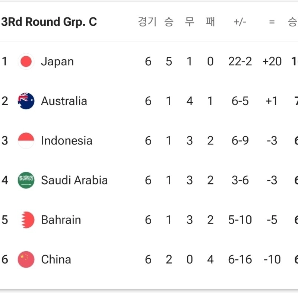
Task: Open the China team name
Action: [56, 259]
